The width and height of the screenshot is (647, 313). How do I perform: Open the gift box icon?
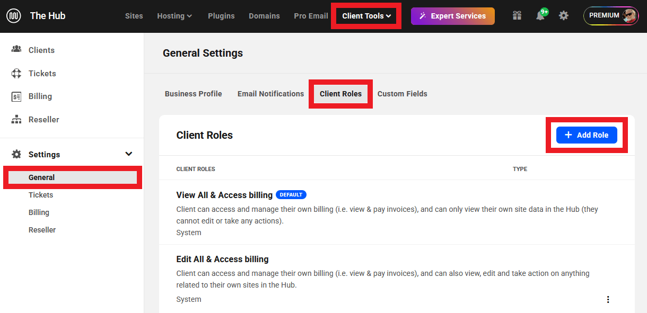(x=517, y=16)
